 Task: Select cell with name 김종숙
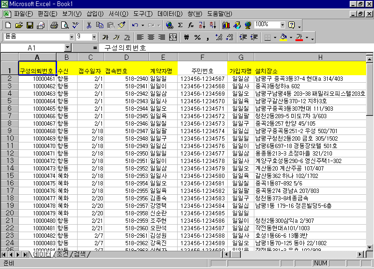tap(163, 198)
